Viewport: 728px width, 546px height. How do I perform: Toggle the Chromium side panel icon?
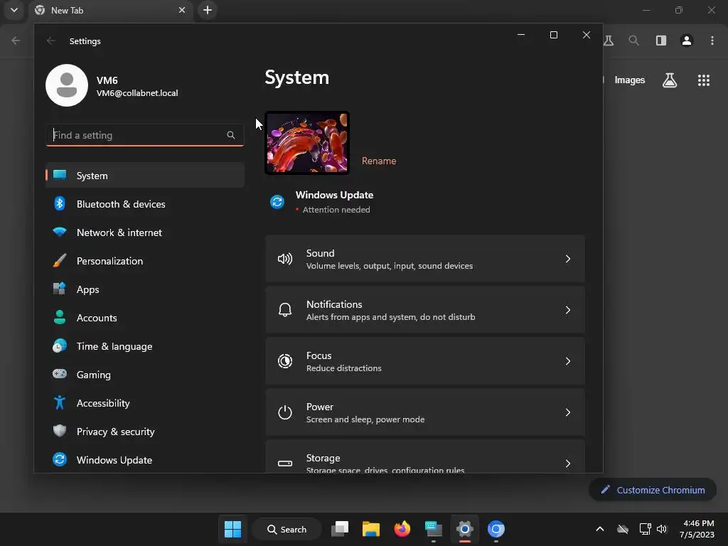660,41
